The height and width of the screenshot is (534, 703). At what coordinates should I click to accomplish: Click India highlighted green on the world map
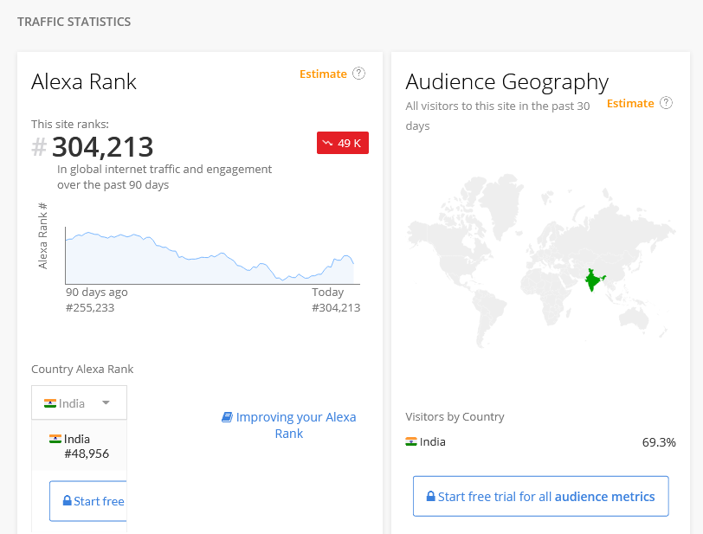click(595, 280)
